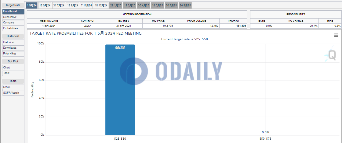Select the 18 12月24 meeting tab
This screenshot has height=143, width=342.
coord(101,5)
